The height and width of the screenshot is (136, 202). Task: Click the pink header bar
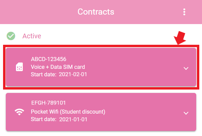[101, 12]
